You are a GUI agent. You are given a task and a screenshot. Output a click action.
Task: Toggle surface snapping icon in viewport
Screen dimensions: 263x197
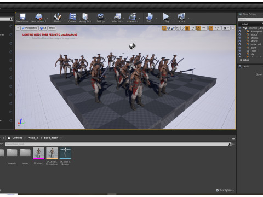(182, 28)
